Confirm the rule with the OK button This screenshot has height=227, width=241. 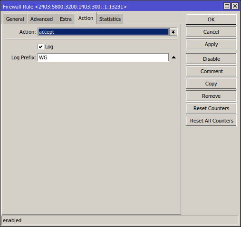pyautogui.click(x=211, y=19)
